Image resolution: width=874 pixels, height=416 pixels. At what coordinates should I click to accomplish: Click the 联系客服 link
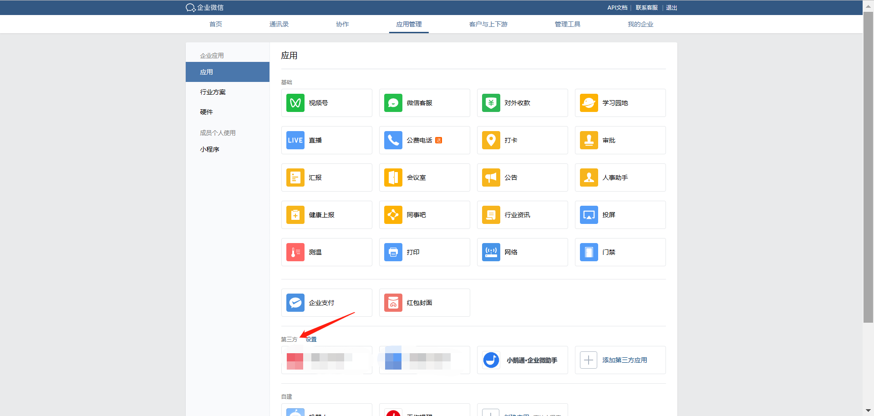[647, 8]
